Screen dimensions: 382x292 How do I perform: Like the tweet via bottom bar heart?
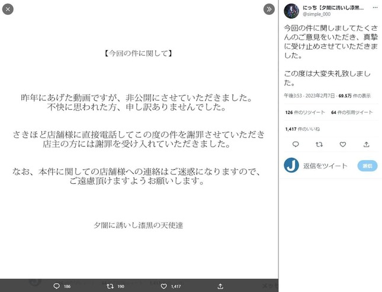(166, 286)
